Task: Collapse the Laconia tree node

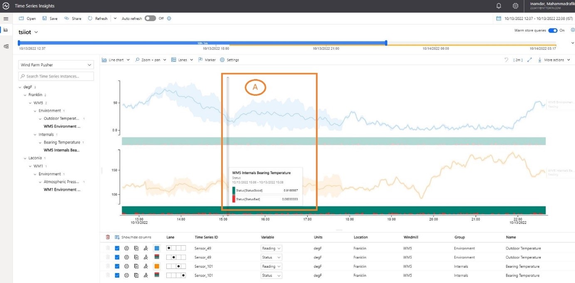Action: pos(25,158)
